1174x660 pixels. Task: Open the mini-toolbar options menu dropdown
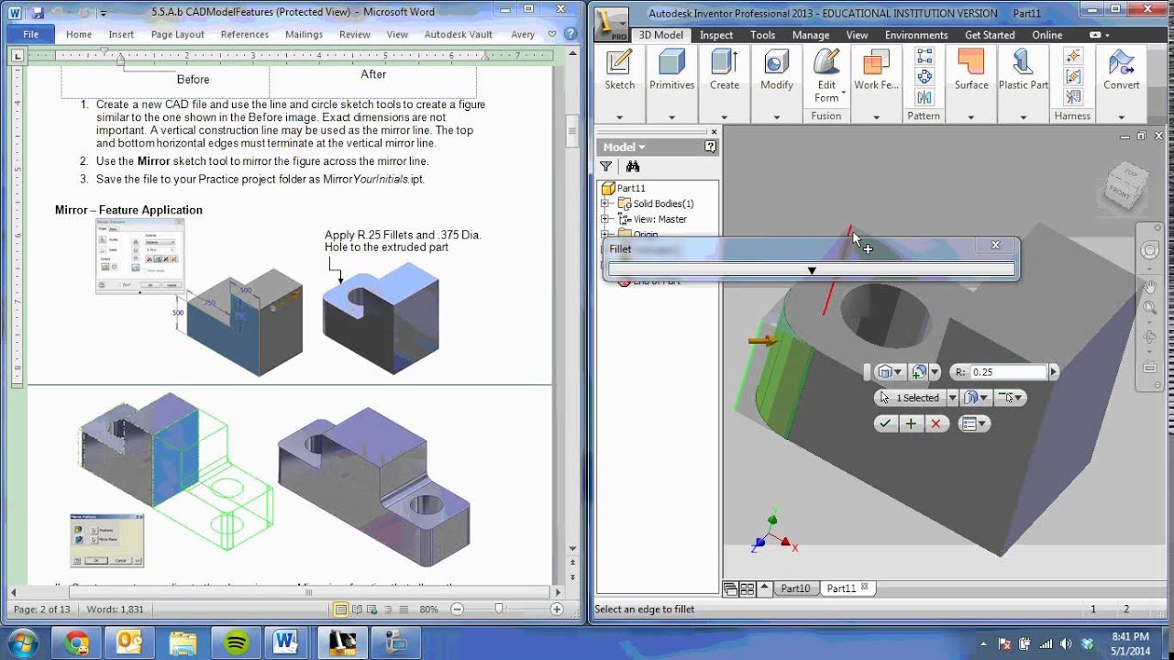point(973,423)
